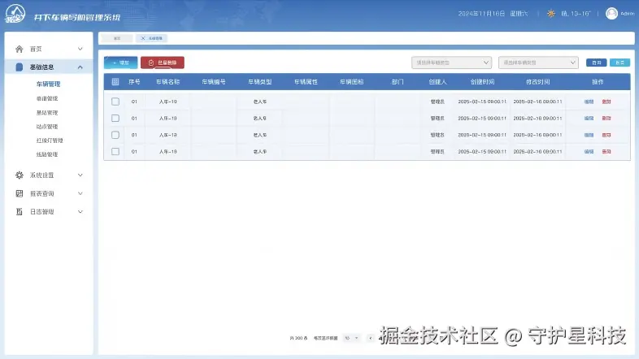Click 编辑 link in the second table row
Viewport: 639px width, 359px height.
pyautogui.click(x=589, y=119)
